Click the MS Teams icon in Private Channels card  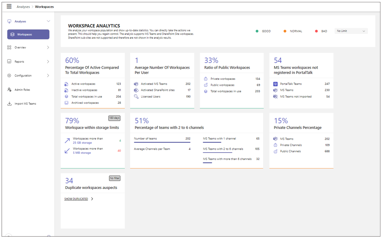275,139
